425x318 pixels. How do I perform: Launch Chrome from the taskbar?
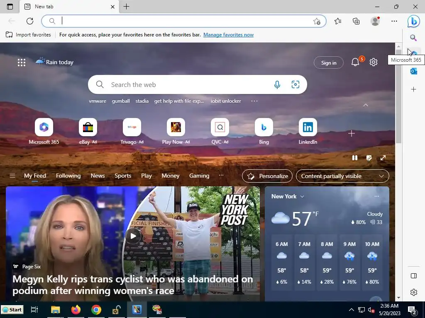pyautogui.click(x=96, y=310)
